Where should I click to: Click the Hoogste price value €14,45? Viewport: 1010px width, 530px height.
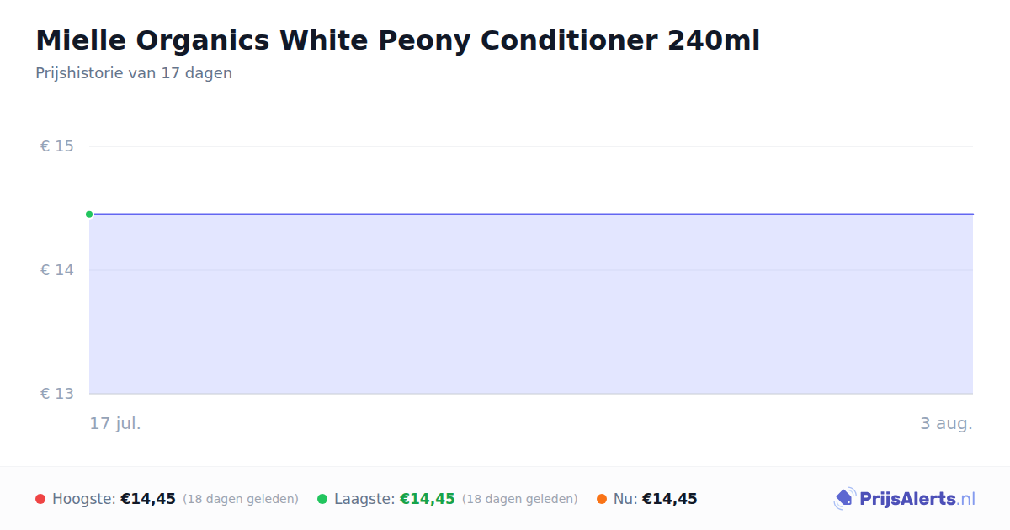[x=148, y=499]
